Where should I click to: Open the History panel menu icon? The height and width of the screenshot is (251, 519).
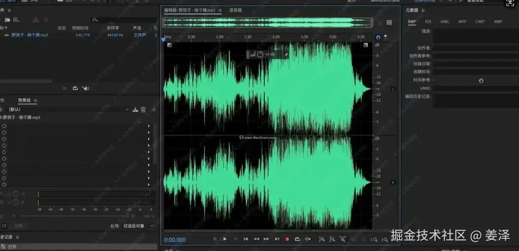(x=18, y=237)
